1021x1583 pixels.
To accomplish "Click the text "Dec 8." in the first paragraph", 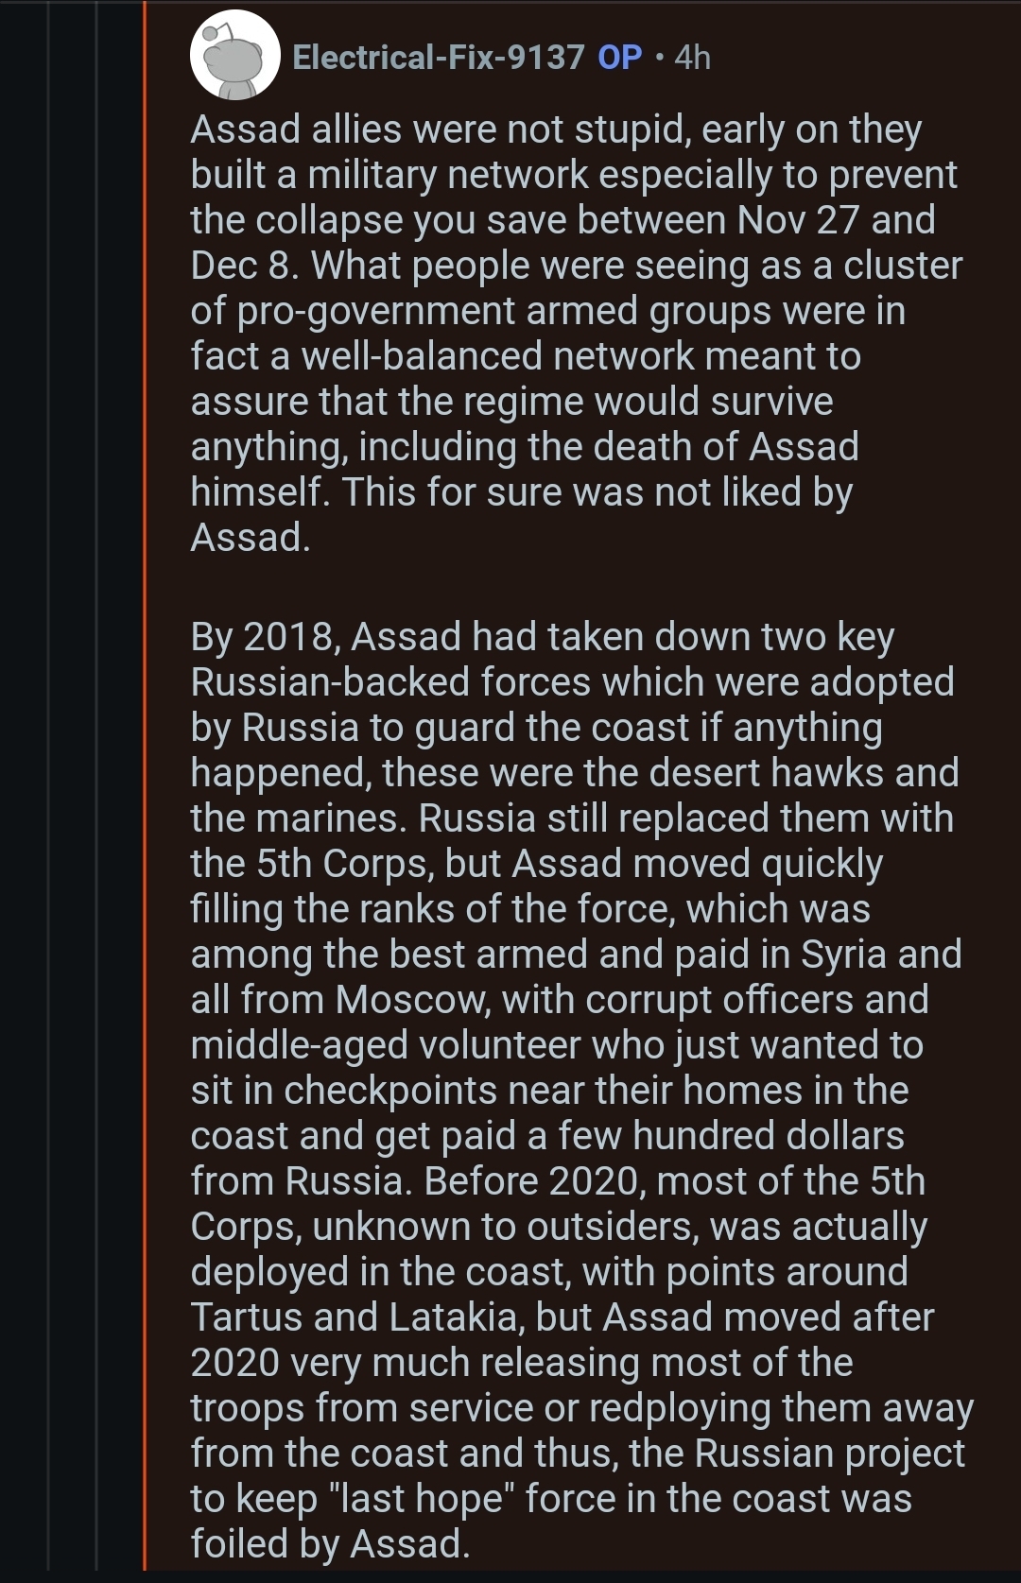I will [x=246, y=266].
